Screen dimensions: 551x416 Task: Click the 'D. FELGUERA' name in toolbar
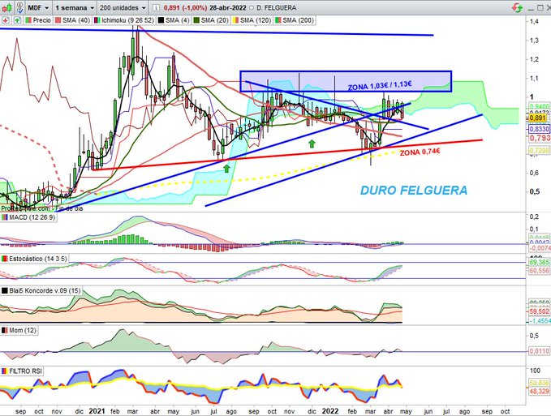coord(277,8)
